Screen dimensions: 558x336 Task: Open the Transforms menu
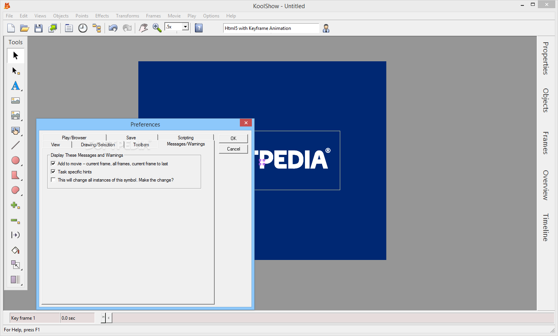[127, 16]
